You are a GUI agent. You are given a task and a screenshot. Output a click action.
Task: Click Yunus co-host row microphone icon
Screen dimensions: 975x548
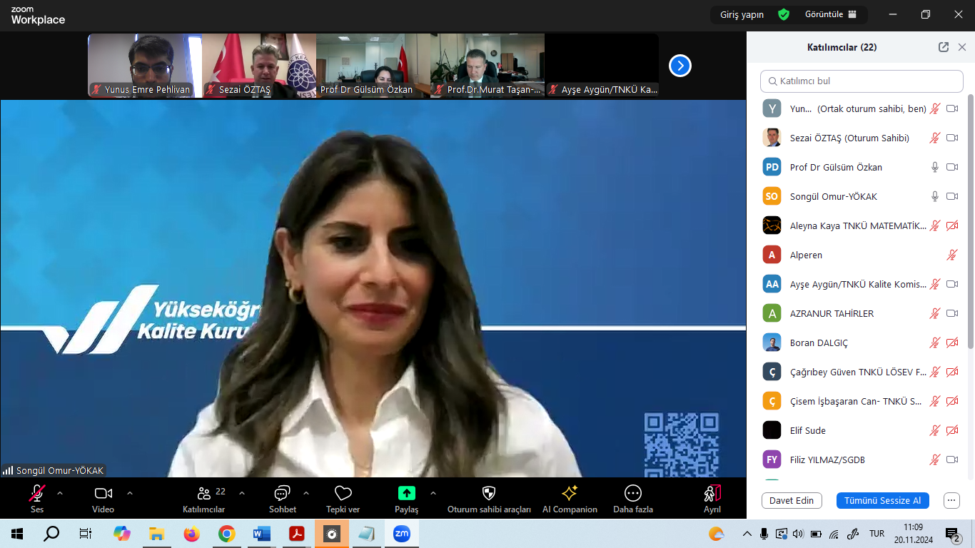click(935, 108)
